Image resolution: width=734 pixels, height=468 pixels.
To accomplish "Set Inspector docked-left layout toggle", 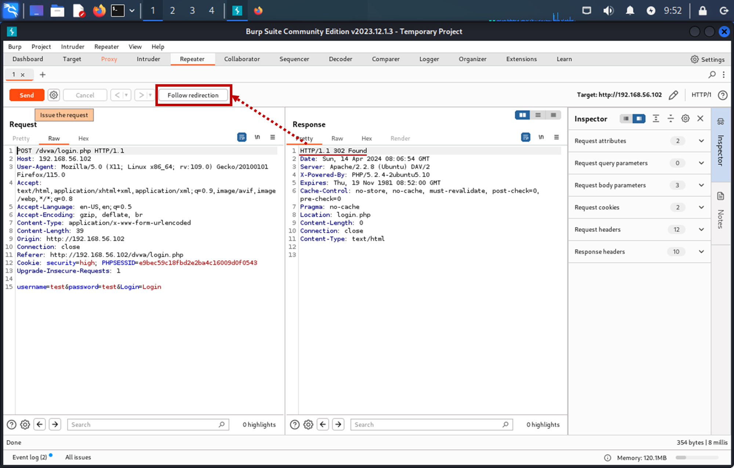I will [x=626, y=118].
